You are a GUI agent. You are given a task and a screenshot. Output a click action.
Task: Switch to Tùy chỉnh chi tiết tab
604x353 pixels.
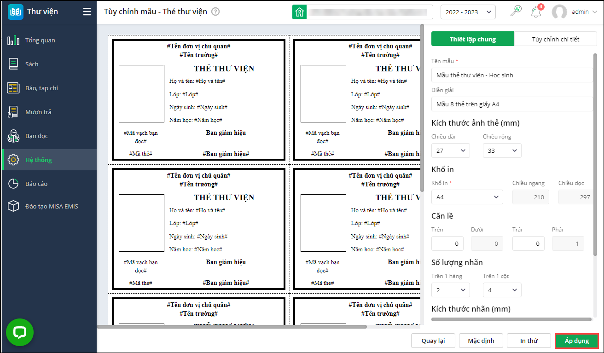(x=555, y=39)
